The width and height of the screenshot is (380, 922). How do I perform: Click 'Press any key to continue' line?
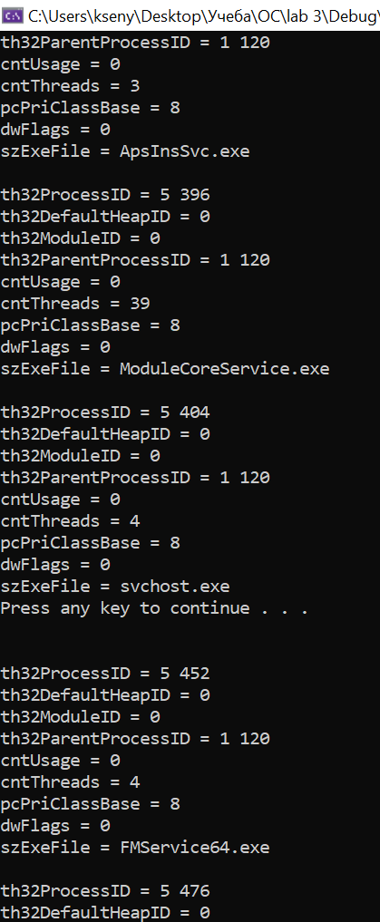click(x=155, y=608)
